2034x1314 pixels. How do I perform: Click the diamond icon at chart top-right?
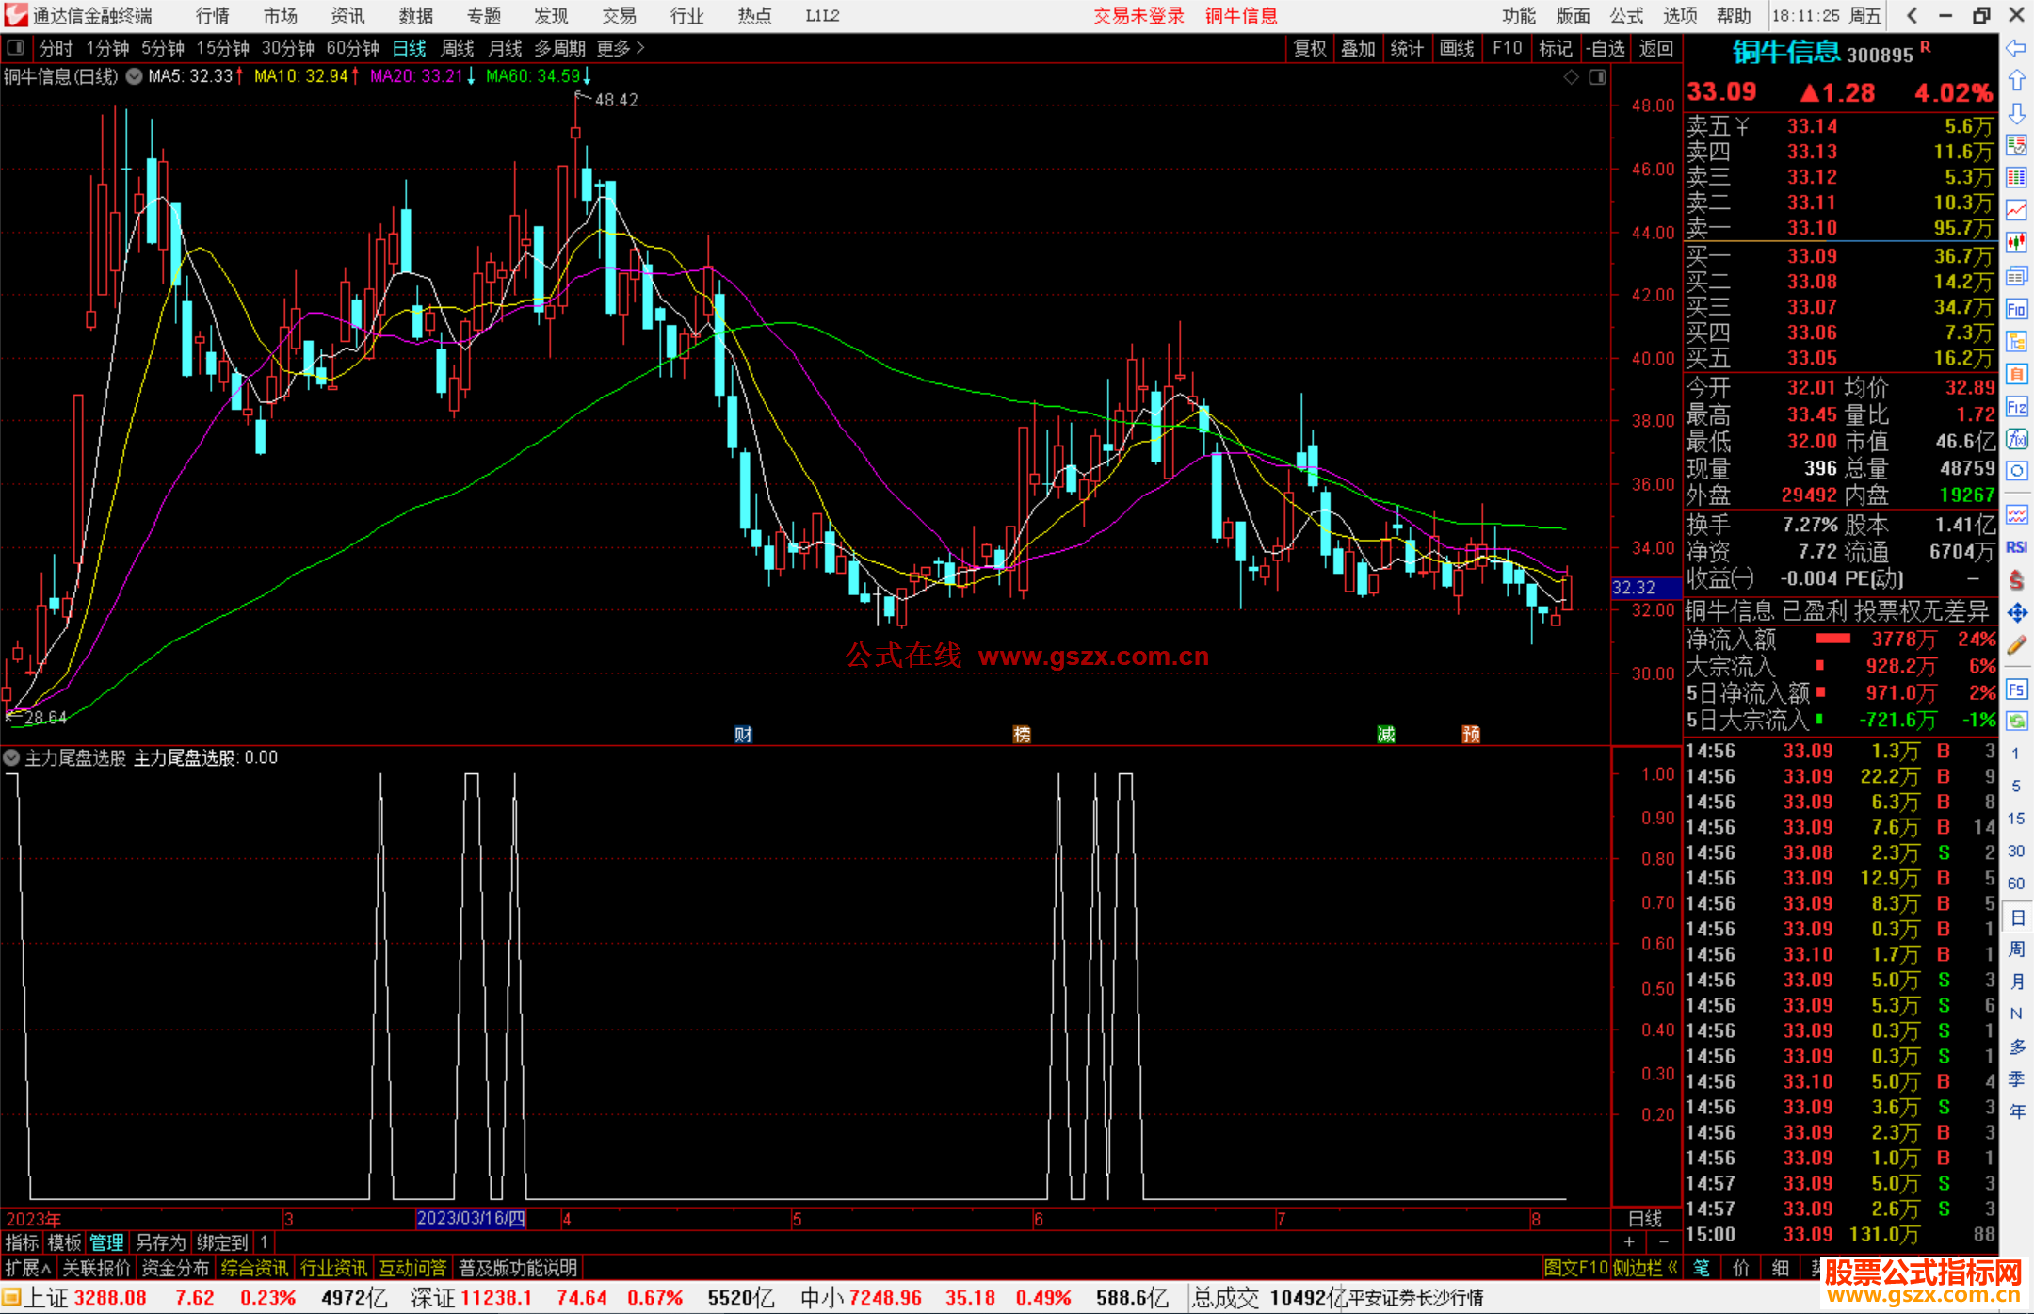click(x=1571, y=77)
